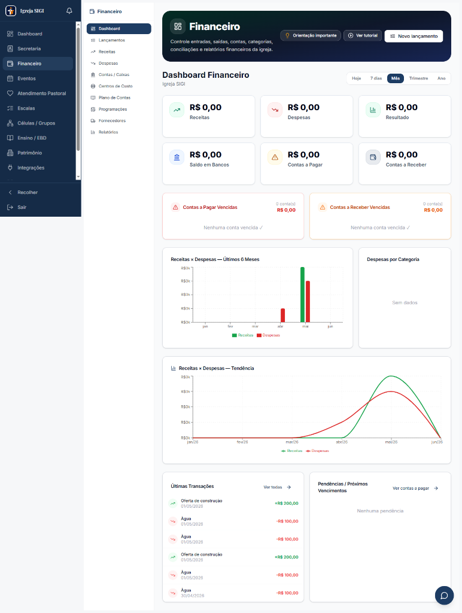The width and height of the screenshot is (462, 613).
Task: Click the red abr Despesas bar
Action: pos(282,315)
